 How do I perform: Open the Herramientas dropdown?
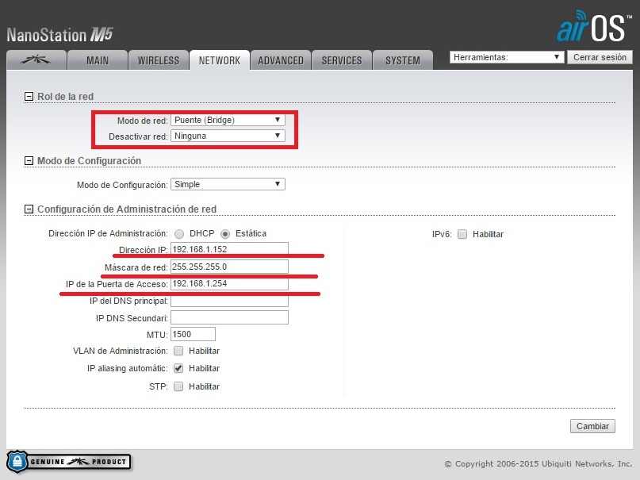pyautogui.click(x=507, y=57)
